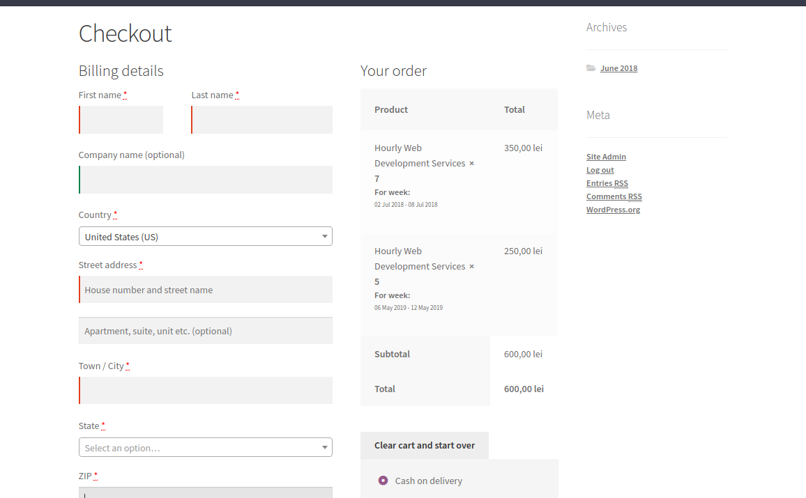Screen dimensions: 806x498
Task: Focus the First name input field
Action: click(x=121, y=120)
